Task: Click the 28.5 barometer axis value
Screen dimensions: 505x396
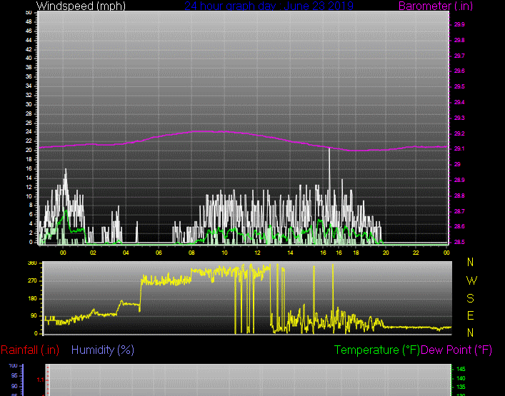Action: click(x=459, y=242)
